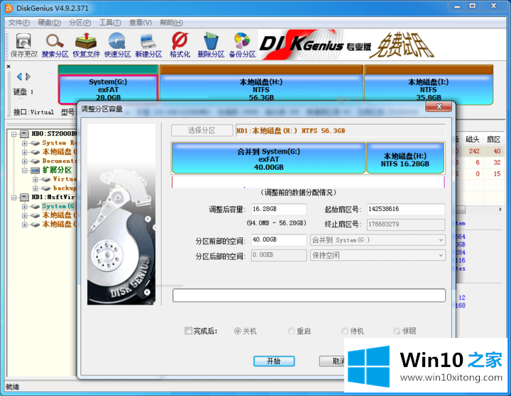Open the Disk (硬盘) menu
This screenshot has width=511, height=396.
pos(49,23)
